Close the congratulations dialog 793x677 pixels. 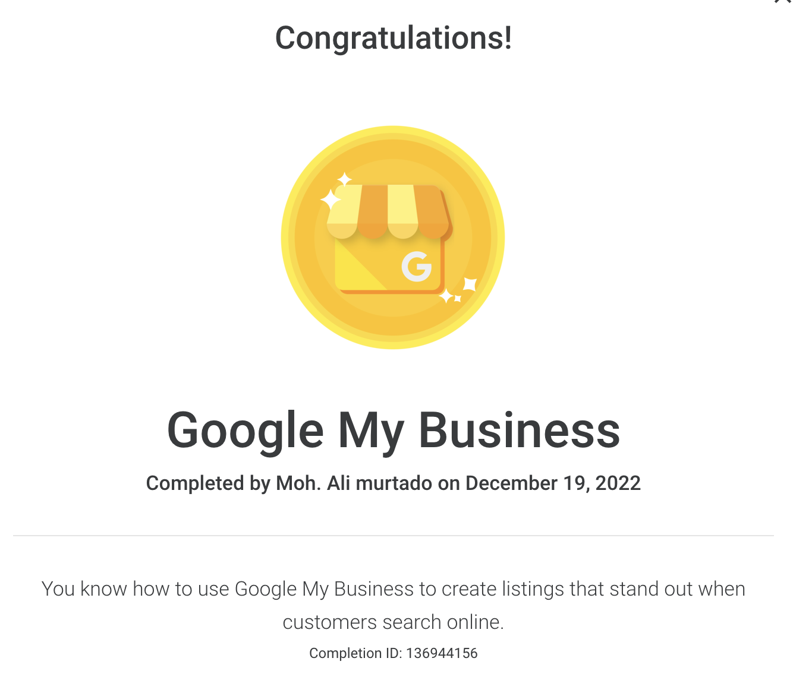tap(783, 2)
